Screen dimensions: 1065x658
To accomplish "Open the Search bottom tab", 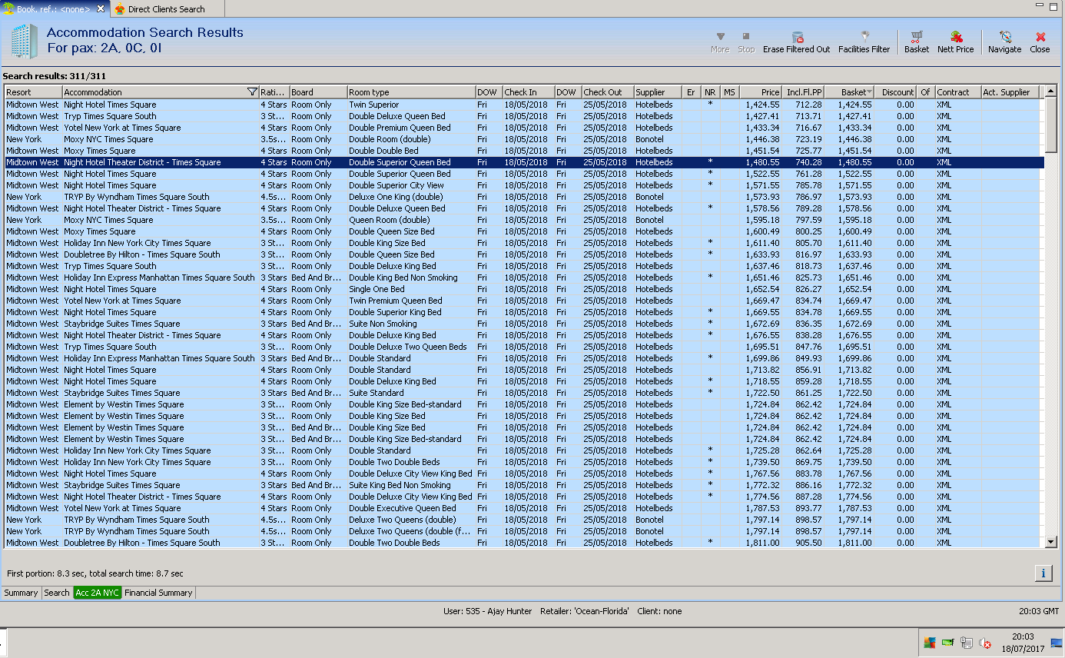I will [x=57, y=593].
